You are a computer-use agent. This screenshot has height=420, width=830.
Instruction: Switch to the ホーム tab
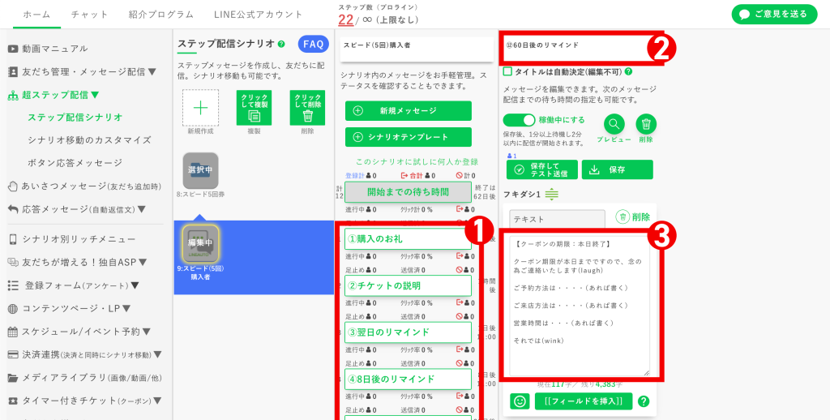[37, 15]
